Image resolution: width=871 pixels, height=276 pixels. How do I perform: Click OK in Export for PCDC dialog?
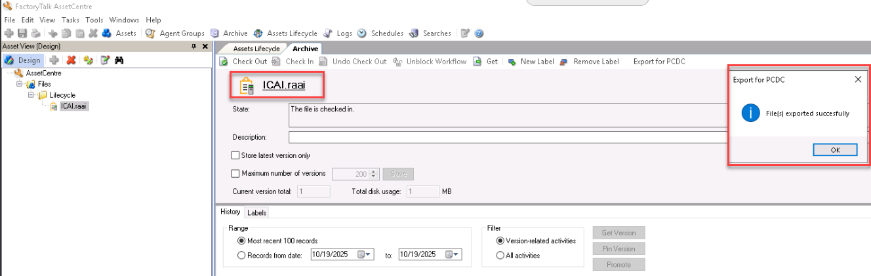(x=835, y=149)
